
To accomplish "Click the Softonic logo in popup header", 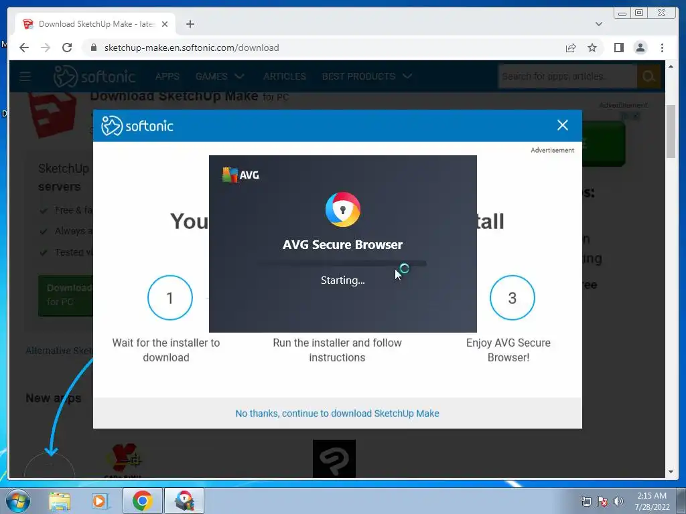I will [x=137, y=126].
